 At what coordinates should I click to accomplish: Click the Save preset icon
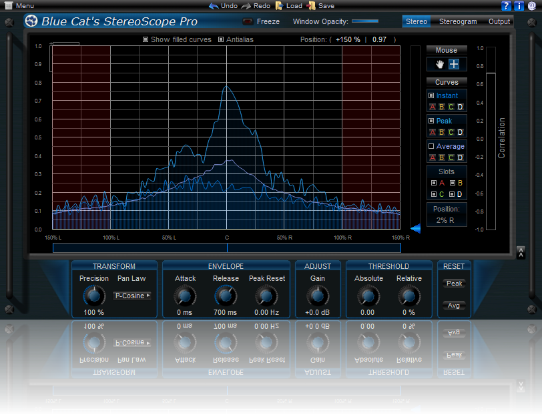click(x=310, y=5)
